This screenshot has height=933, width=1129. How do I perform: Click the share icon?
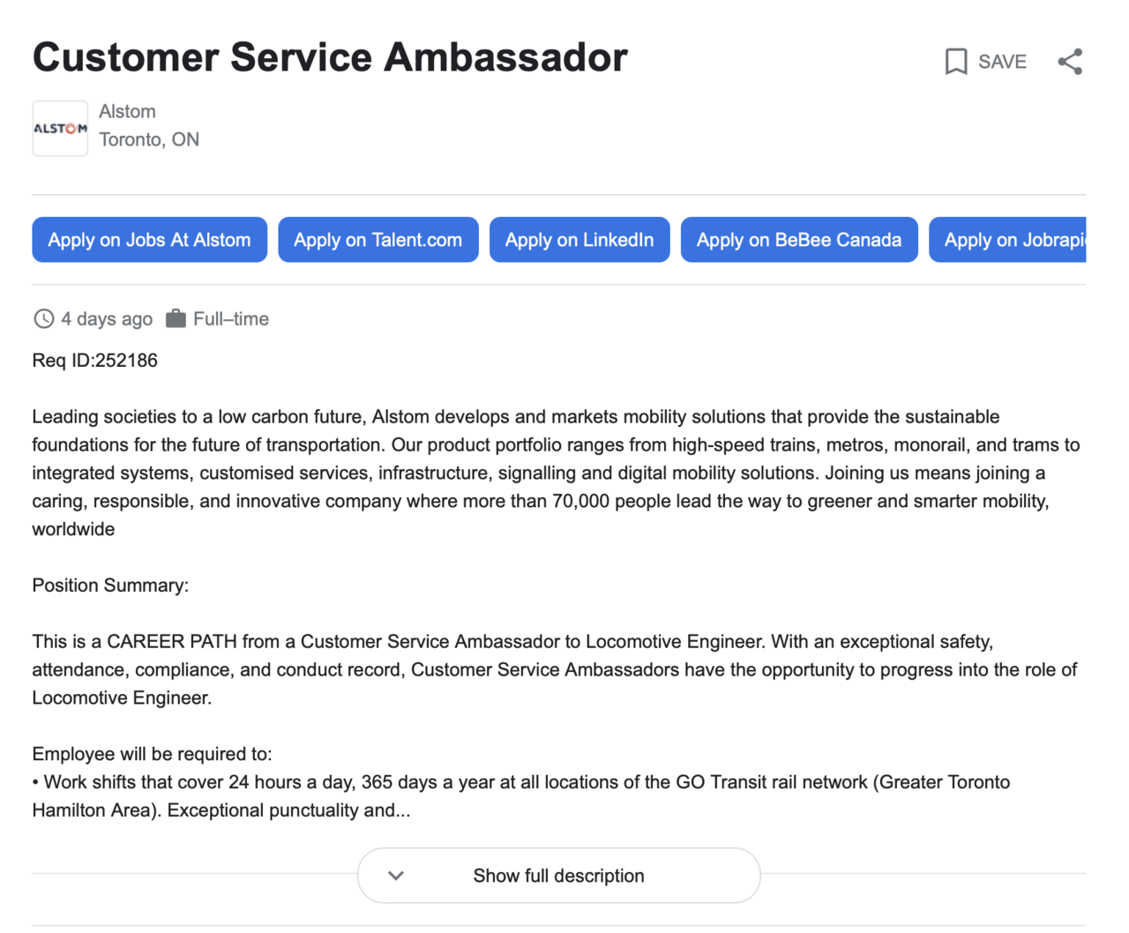(1070, 62)
